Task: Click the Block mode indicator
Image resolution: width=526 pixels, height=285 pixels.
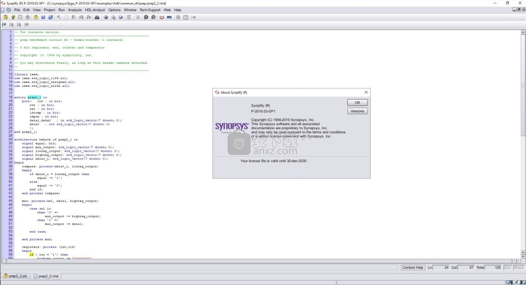Action: click(519, 268)
